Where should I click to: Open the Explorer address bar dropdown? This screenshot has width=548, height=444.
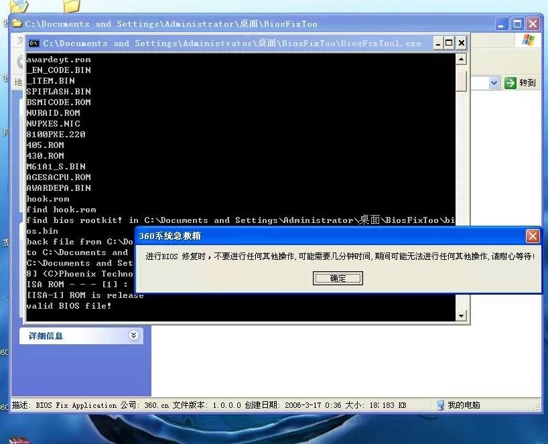pyautogui.click(x=494, y=83)
